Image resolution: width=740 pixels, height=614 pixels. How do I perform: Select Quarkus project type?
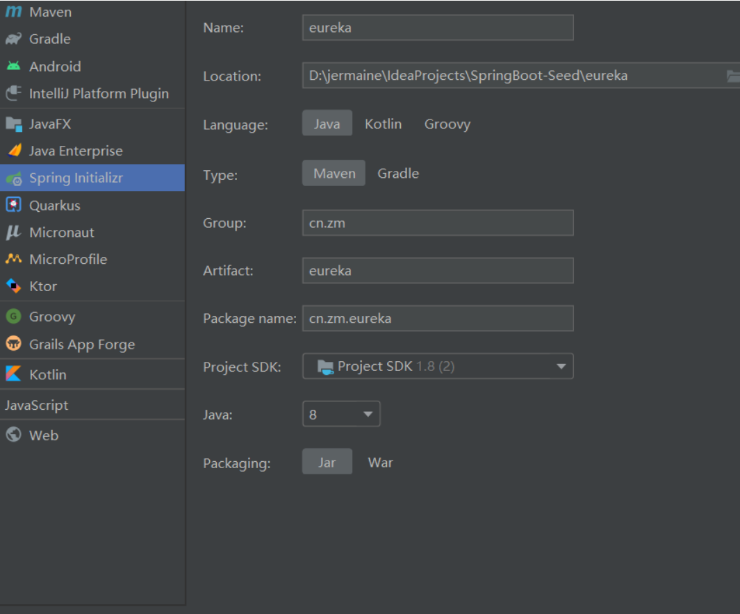[x=92, y=205]
